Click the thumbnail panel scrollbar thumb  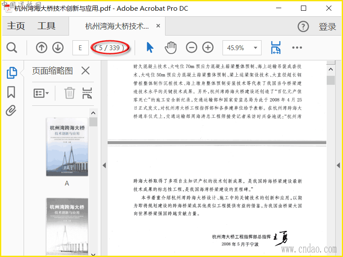[93, 122]
